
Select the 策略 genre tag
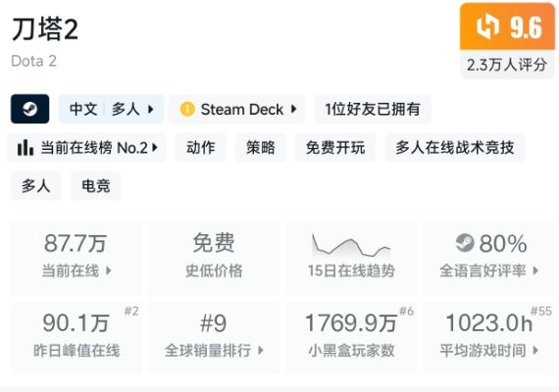pyautogui.click(x=261, y=147)
